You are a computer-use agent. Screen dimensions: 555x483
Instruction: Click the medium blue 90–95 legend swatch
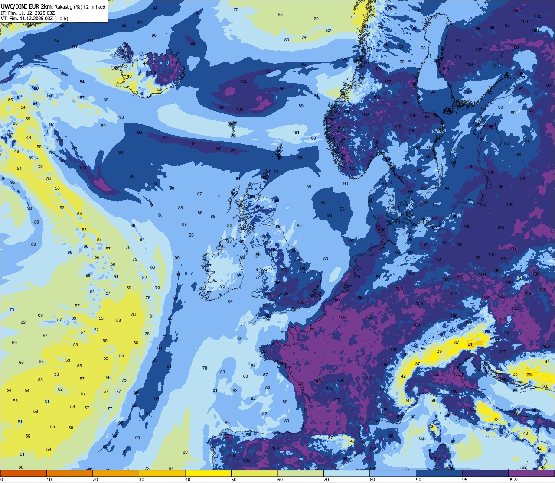[x=439, y=473]
